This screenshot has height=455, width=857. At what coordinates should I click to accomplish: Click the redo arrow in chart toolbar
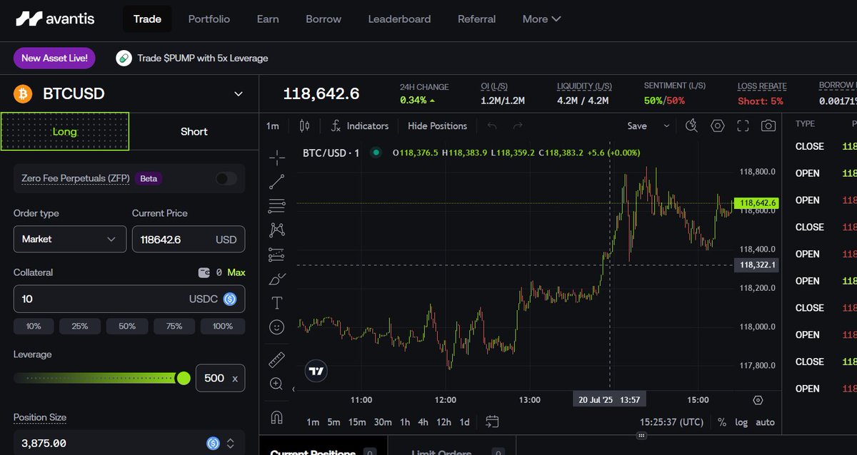tap(518, 126)
